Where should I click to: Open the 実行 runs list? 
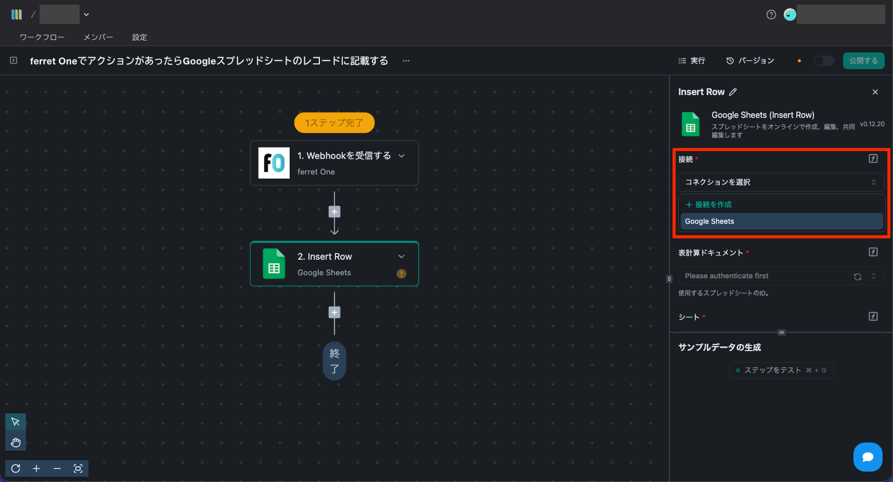692,61
